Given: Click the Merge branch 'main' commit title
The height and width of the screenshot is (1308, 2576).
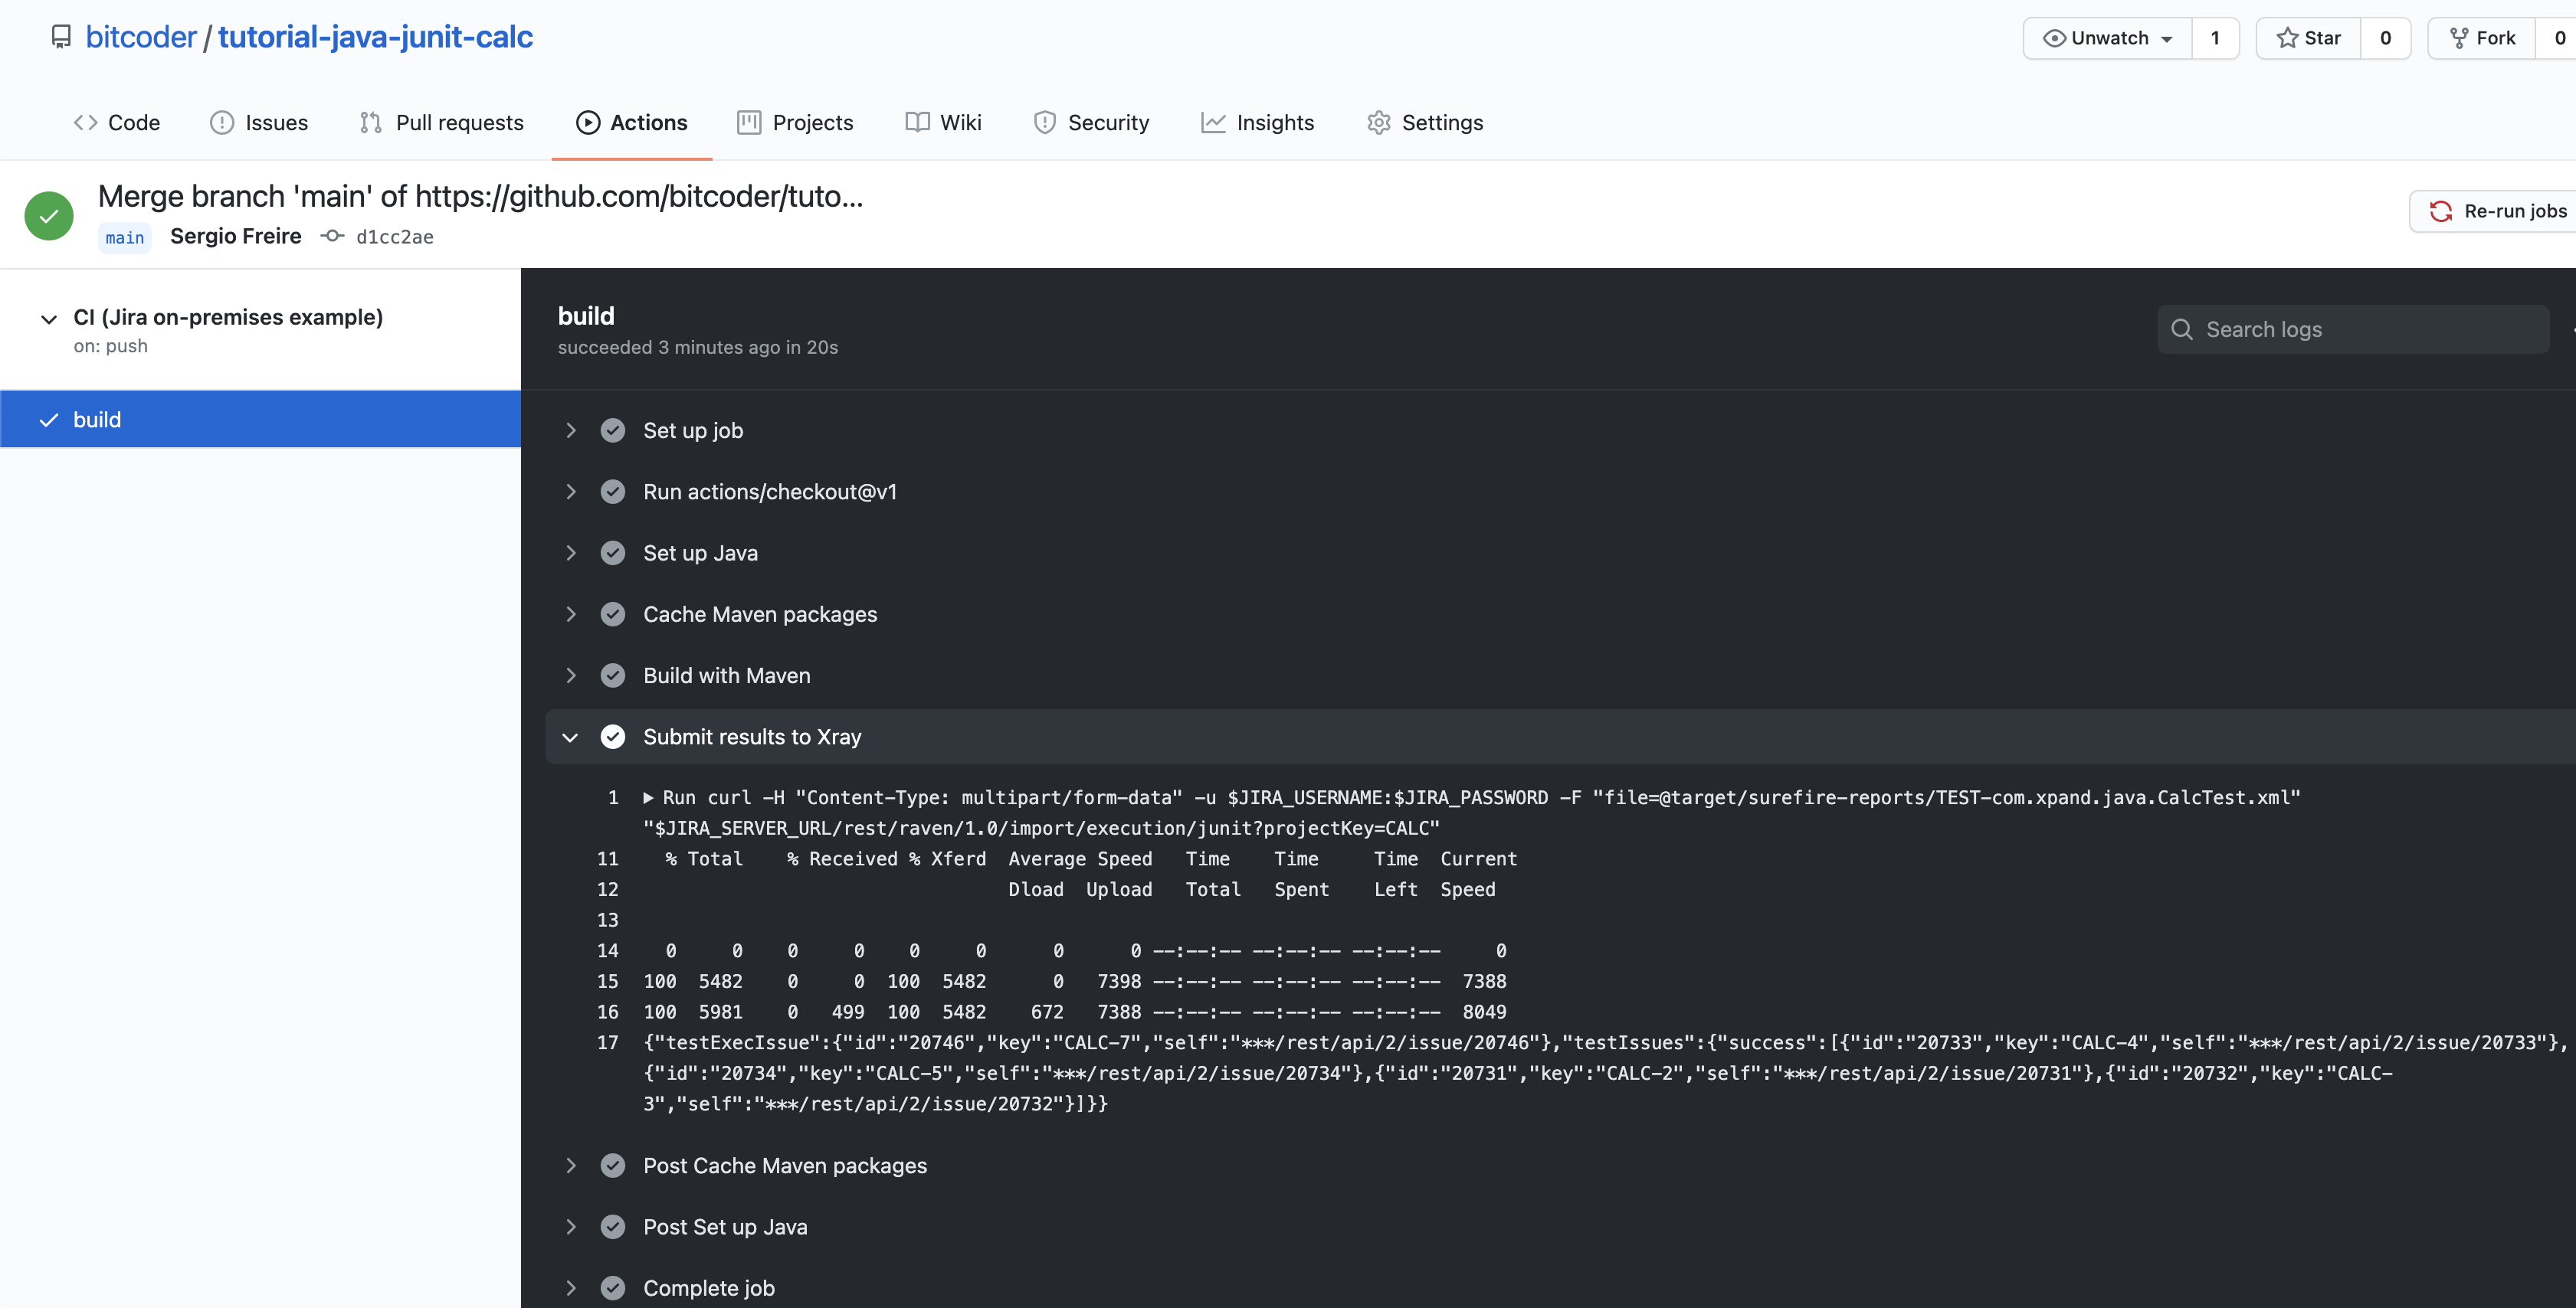Looking at the screenshot, I should 480,196.
